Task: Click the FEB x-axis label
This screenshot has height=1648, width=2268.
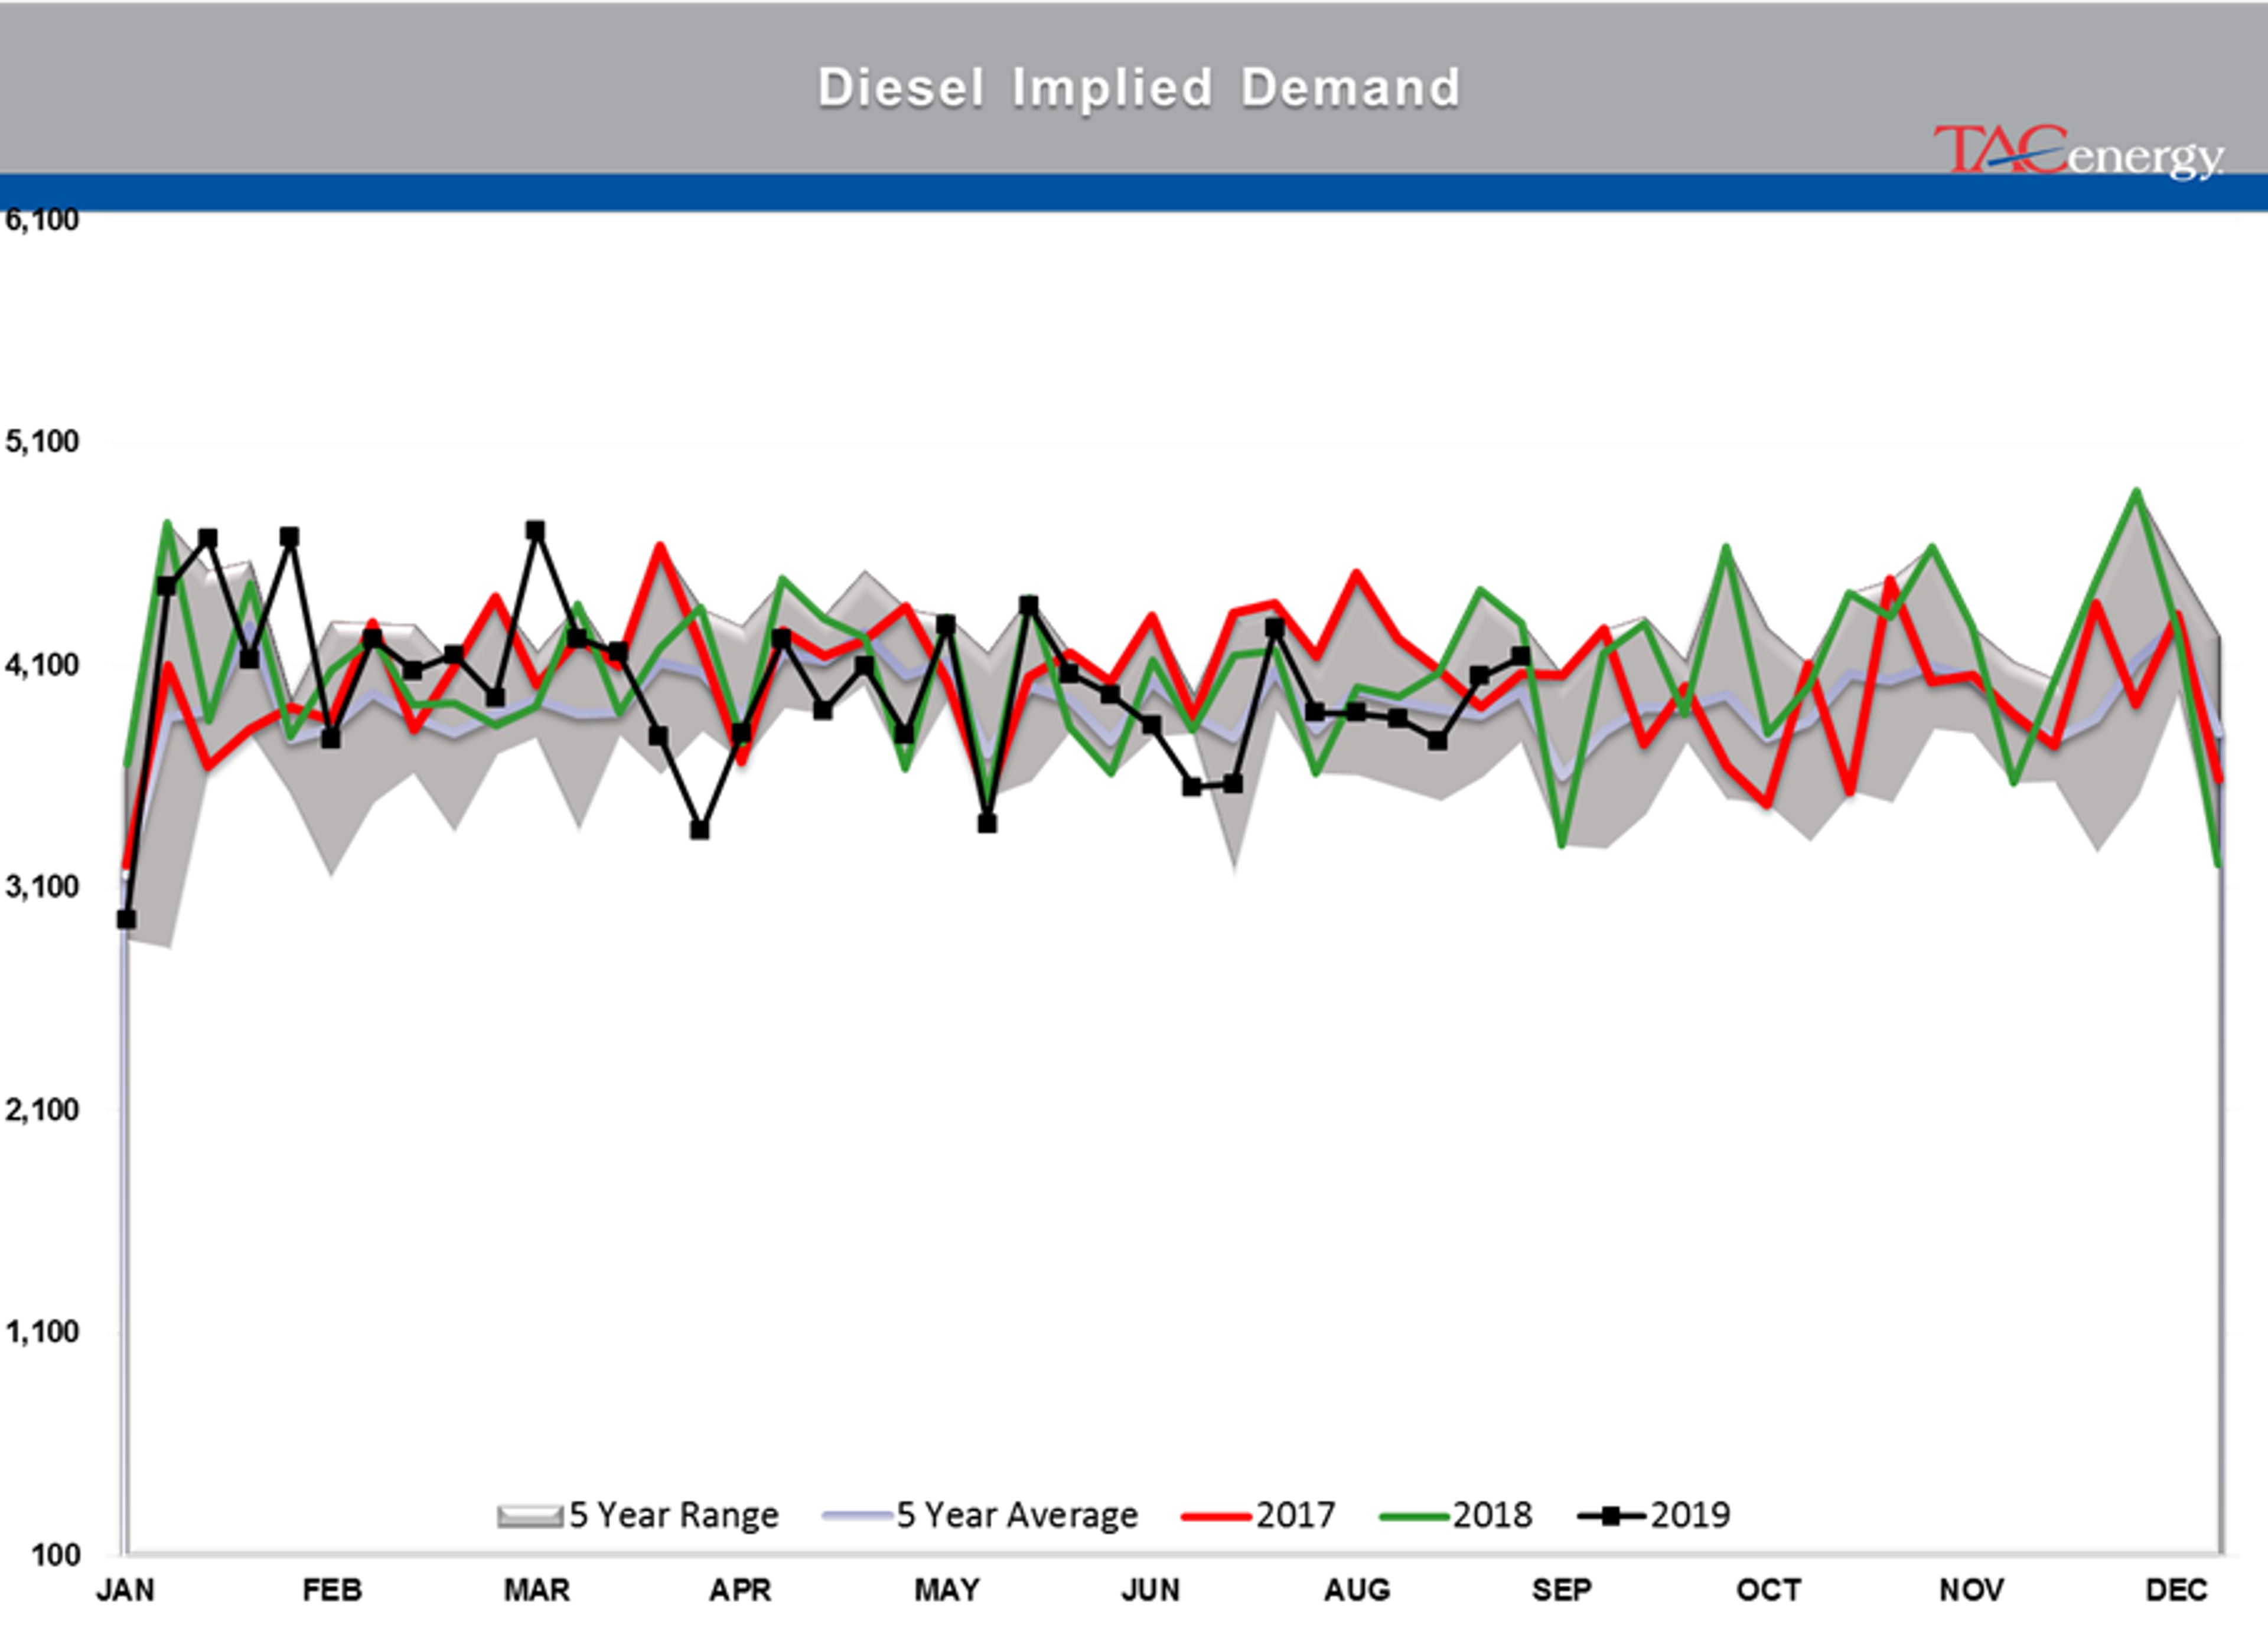Action: (x=332, y=1590)
